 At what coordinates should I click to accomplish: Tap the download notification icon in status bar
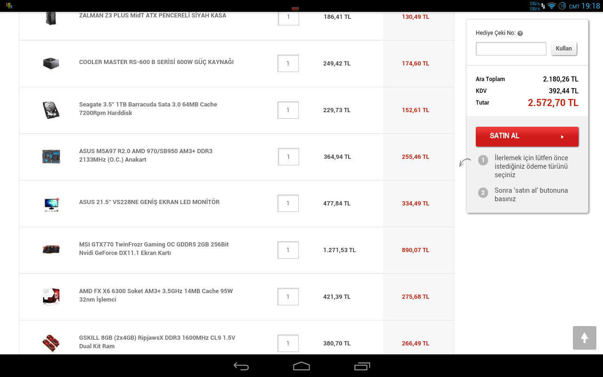pyautogui.click(x=9, y=6)
